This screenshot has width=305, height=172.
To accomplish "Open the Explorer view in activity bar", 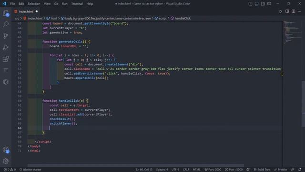I will point(6,13).
